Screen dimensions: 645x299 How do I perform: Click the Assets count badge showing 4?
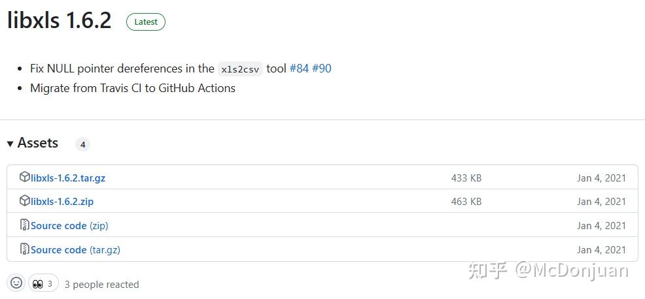point(82,144)
